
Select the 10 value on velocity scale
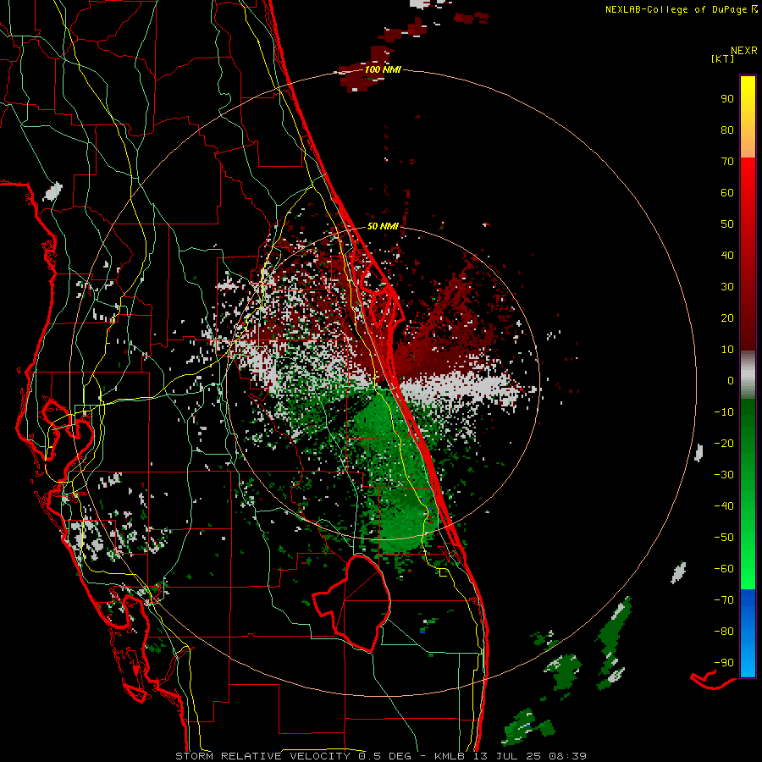click(727, 350)
